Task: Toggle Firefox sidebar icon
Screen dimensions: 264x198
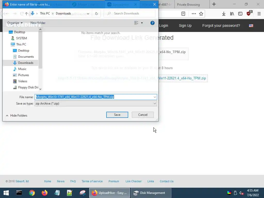Action: 240,14
